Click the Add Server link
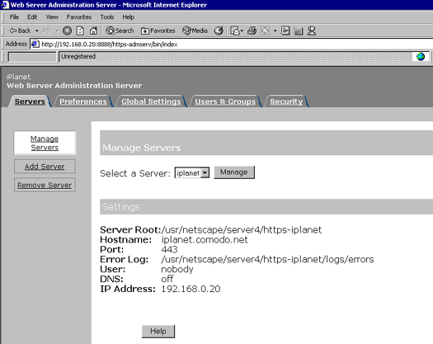 (x=45, y=167)
